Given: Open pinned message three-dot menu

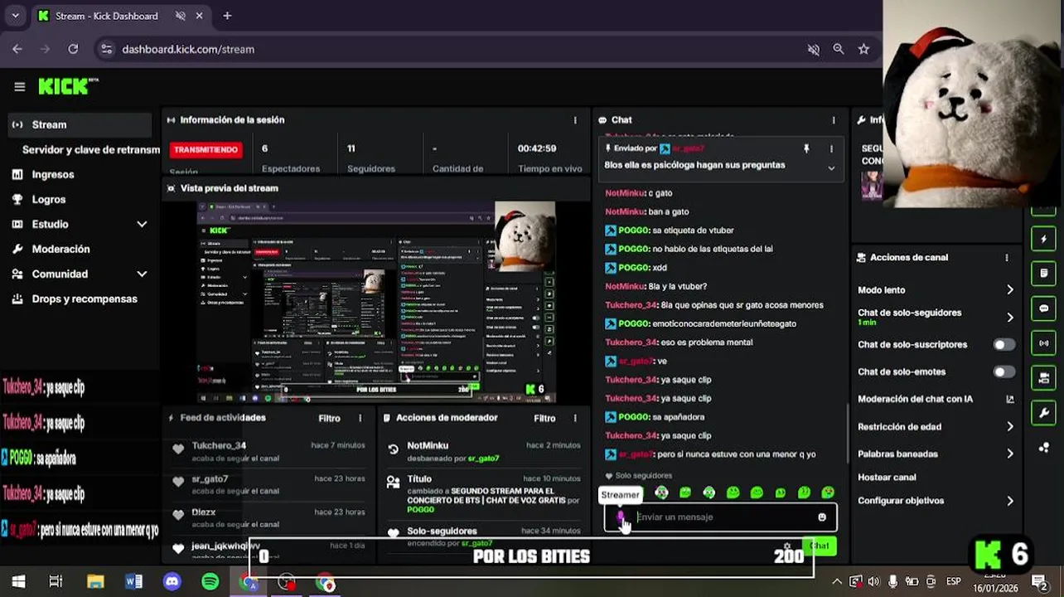Looking at the screenshot, I should coord(831,148).
